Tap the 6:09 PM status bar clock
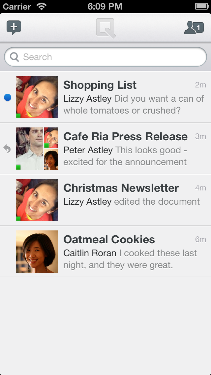This screenshot has width=211, height=375. point(105,6)
